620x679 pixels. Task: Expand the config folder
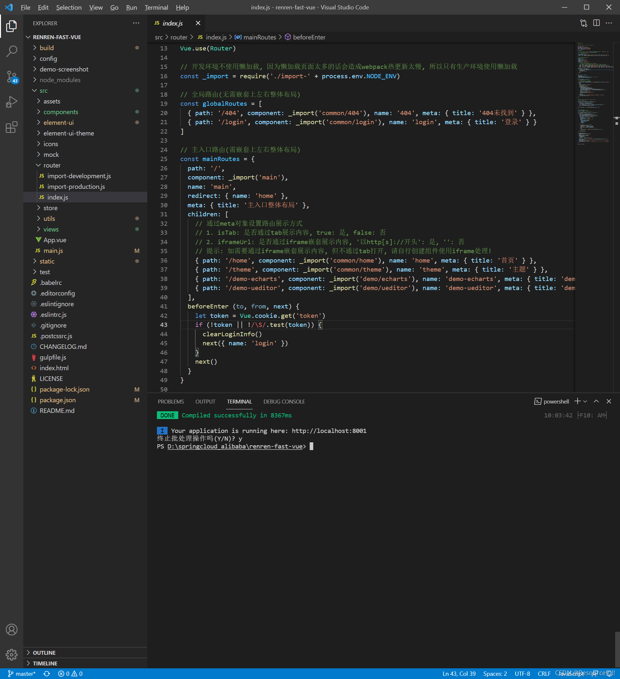point(85,59)
